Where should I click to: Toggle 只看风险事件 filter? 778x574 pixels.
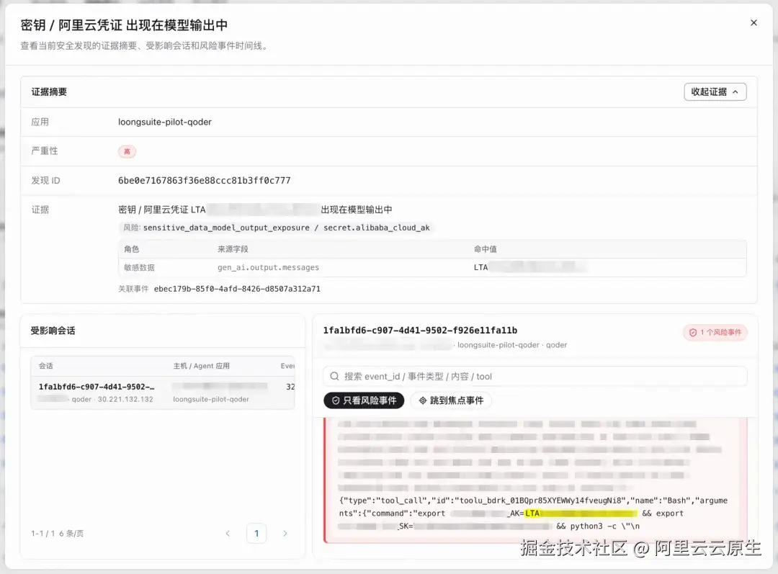(364, 400)
